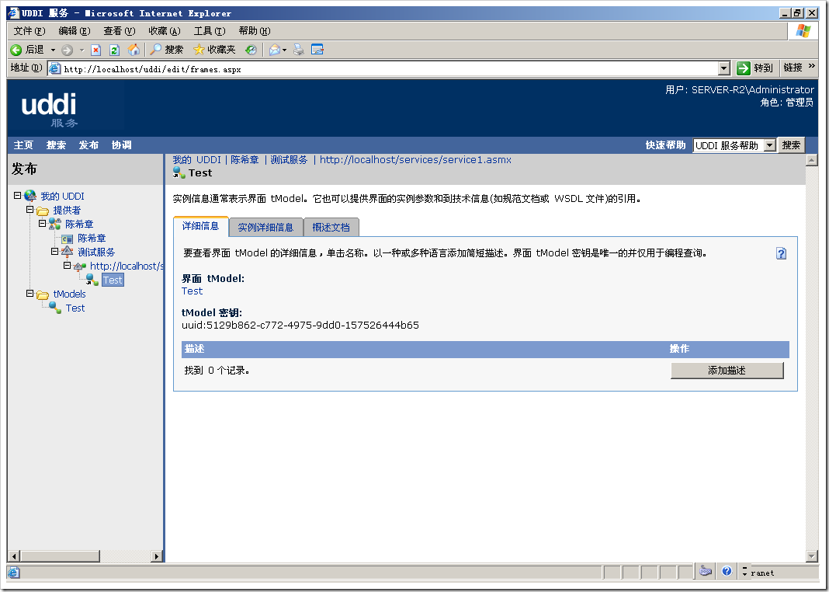Collapse the 提供者 folder node

(29, 210)
